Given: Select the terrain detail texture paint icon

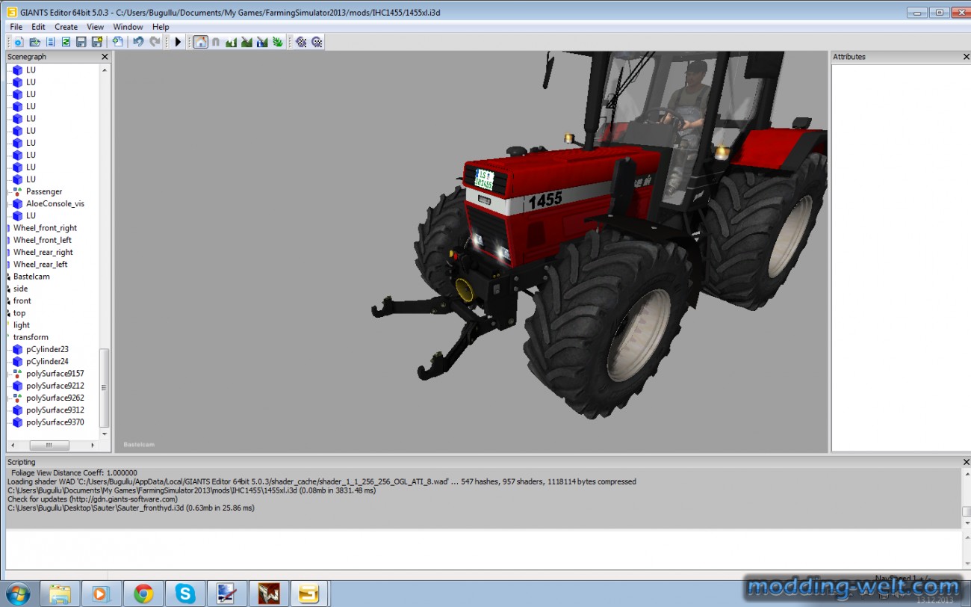Looking at the screenshot, I should coord(246,42).
